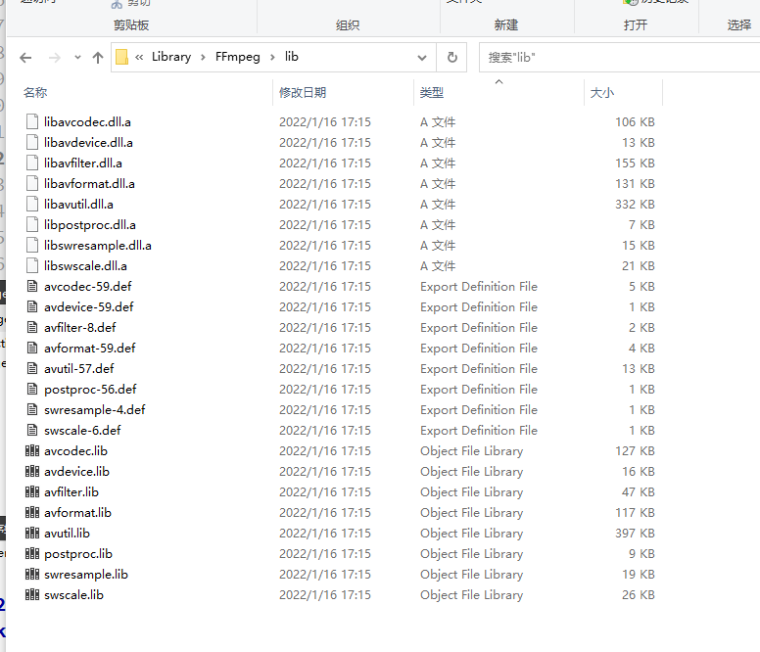This screenshot has width=760, height=652.
Task: Select the lib breadcrumb segment
Action: (x=291, y=57)
